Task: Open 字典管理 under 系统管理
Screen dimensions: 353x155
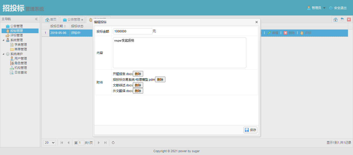Action: pos(20,45)
